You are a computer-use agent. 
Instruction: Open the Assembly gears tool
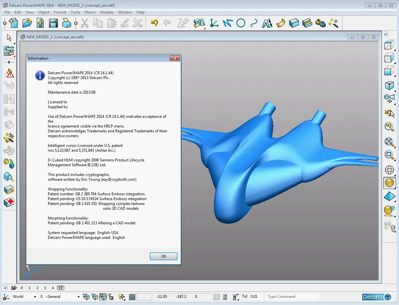click(x=320, y=23)
